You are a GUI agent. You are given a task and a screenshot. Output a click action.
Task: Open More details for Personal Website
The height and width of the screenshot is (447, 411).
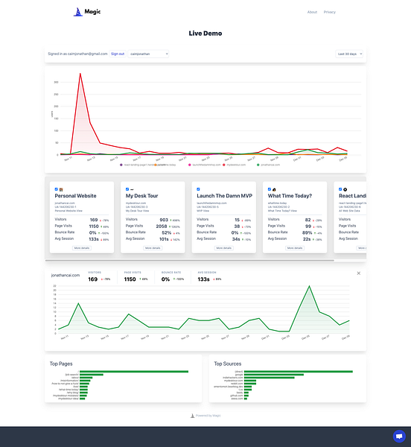(82, 248)
